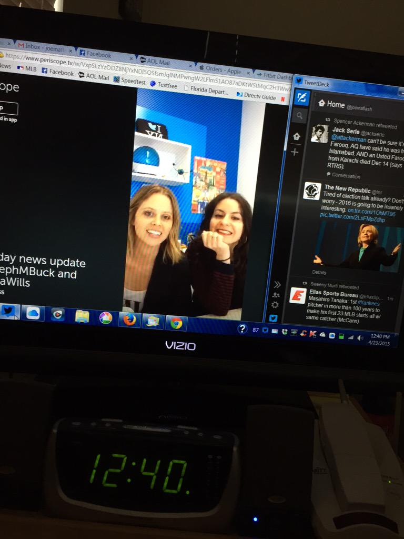Expand TweetDeck sidebar with double chevron
This screenshot has width=404, height=539.
(277, 285)
